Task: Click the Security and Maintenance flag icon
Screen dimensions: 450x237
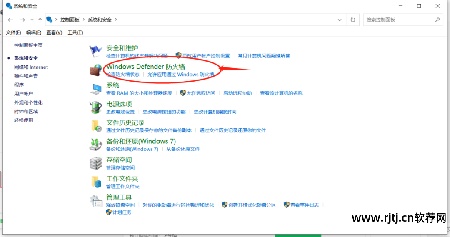Action: click(95, 51)
